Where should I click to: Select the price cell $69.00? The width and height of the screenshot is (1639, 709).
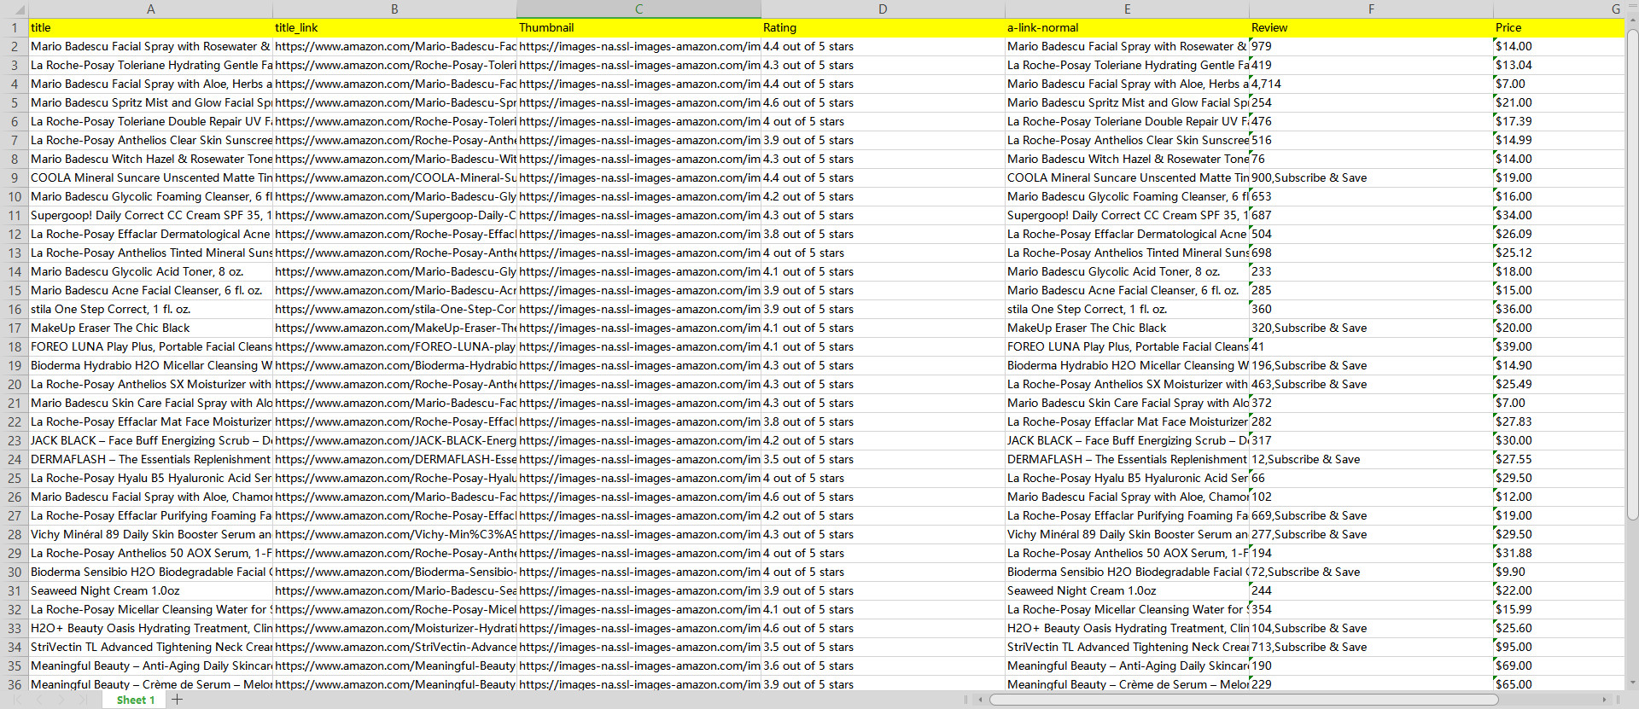click(x=1560, y=665)
